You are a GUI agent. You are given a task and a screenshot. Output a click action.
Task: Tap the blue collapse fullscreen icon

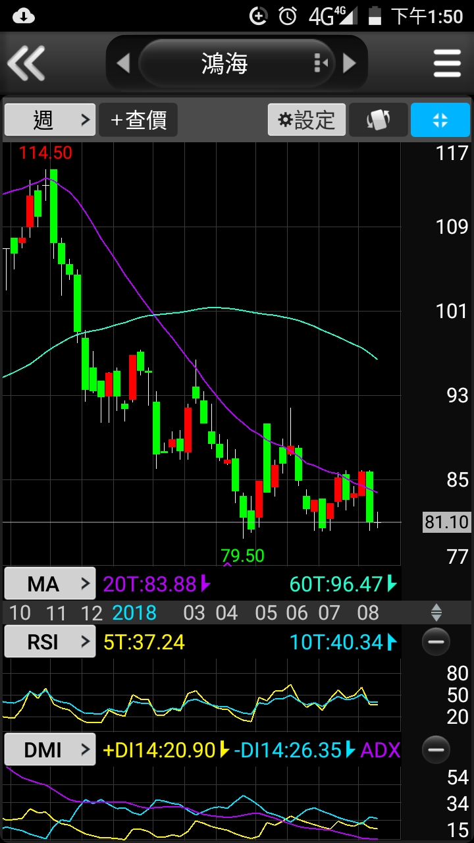coord(440,120)
